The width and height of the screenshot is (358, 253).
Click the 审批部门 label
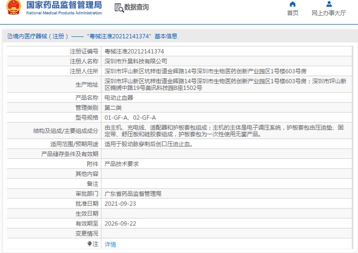click(x=87, y=194)
